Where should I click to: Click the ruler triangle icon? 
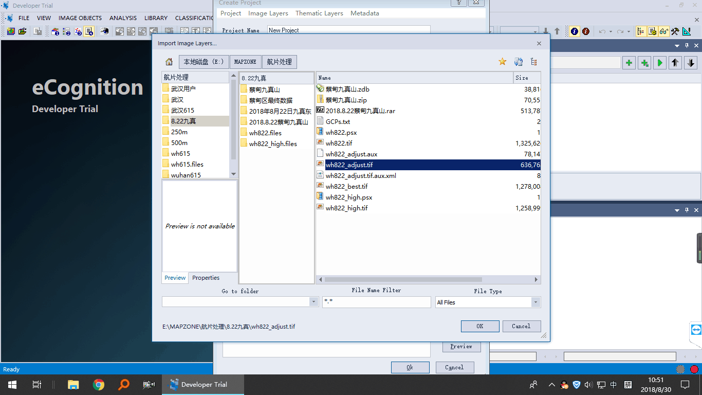tap(687, 31)
